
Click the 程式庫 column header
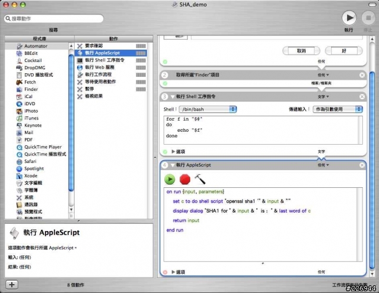(x=40, y=39)
